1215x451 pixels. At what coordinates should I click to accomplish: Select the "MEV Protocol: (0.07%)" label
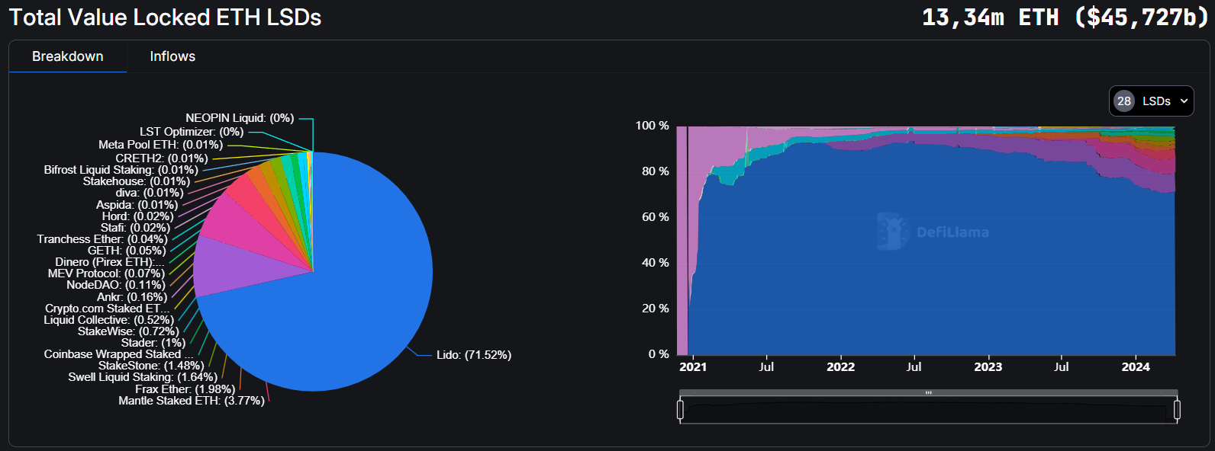[106, 273]
